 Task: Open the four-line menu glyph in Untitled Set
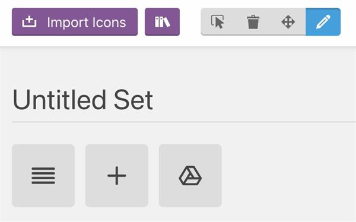point(43,176)
